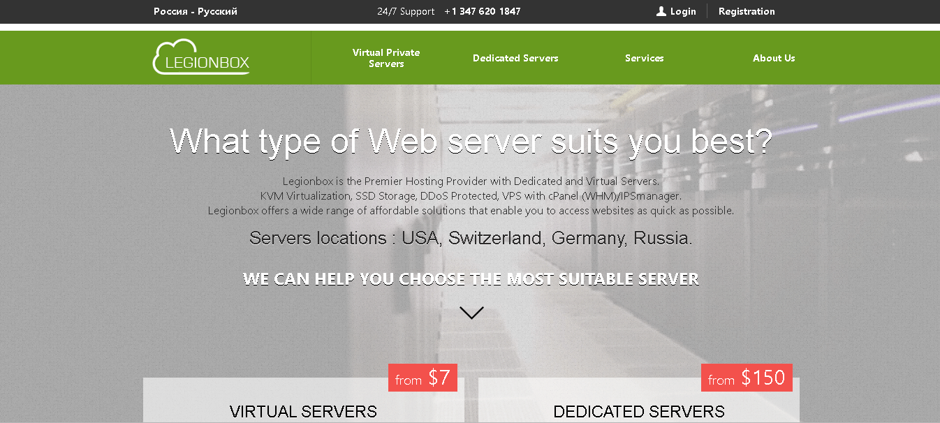Image resolution: width=940 pixels, height=423 pixels.
Task: Click the Legionbox is the Premier Hosting Provider line
Action: [471, 181]
